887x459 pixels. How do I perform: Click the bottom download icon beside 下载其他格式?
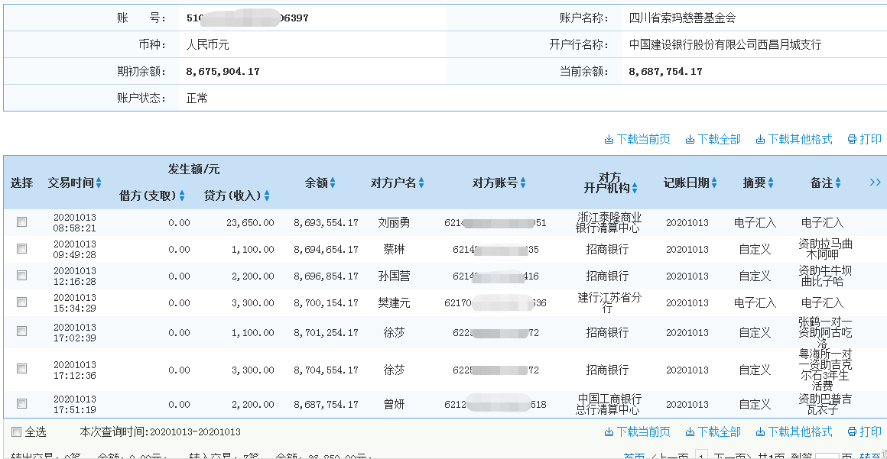759,432
